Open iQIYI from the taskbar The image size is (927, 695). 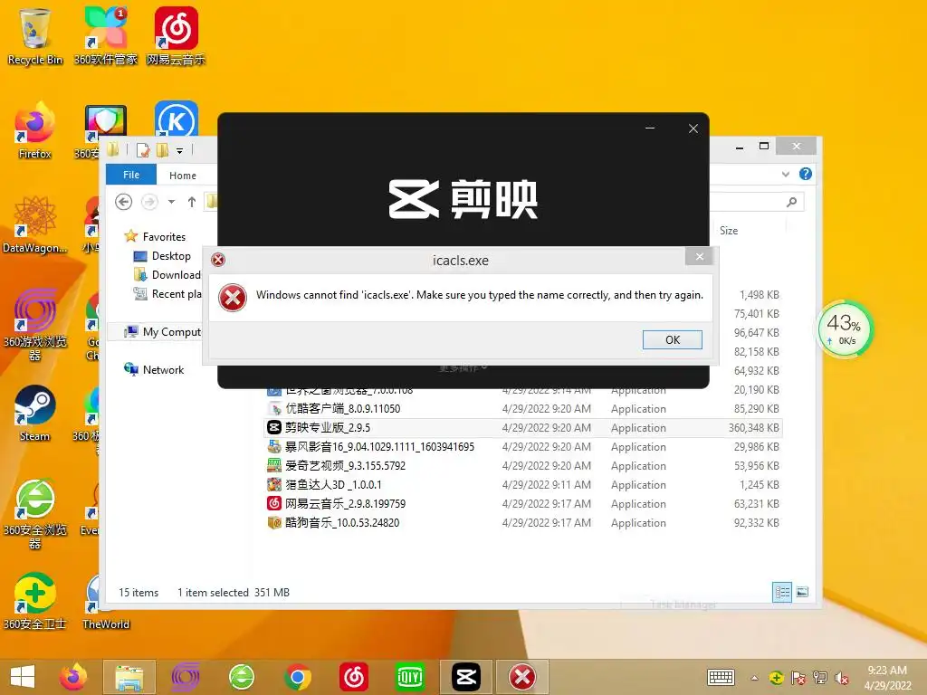tap(410, 677)
